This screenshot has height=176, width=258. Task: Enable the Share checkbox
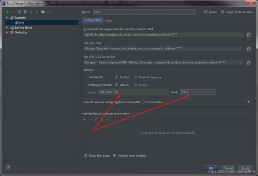pos(206,12)
